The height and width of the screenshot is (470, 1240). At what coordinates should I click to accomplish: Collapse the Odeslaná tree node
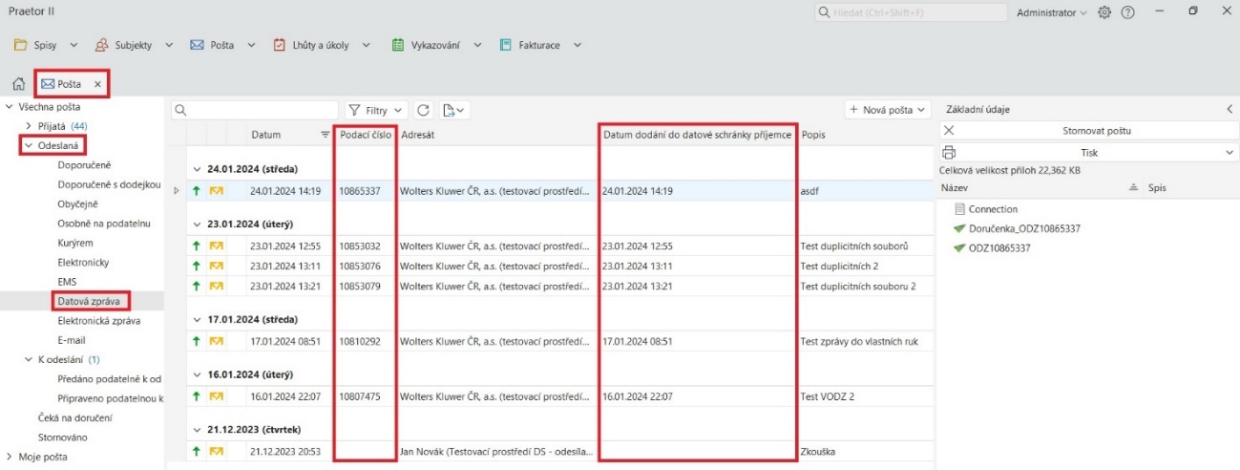(29, 145)
